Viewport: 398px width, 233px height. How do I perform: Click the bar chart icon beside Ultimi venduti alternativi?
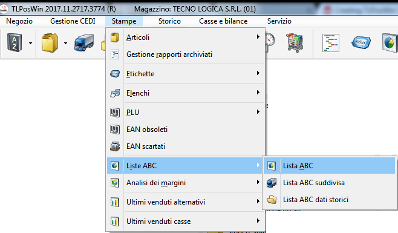click(115, 202)
